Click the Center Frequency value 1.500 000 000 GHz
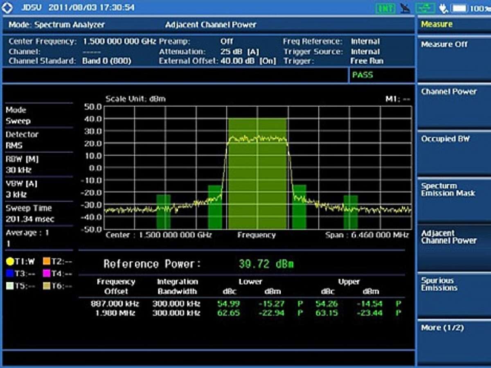Viewport: 491px width, 368px height. [119, 41]
